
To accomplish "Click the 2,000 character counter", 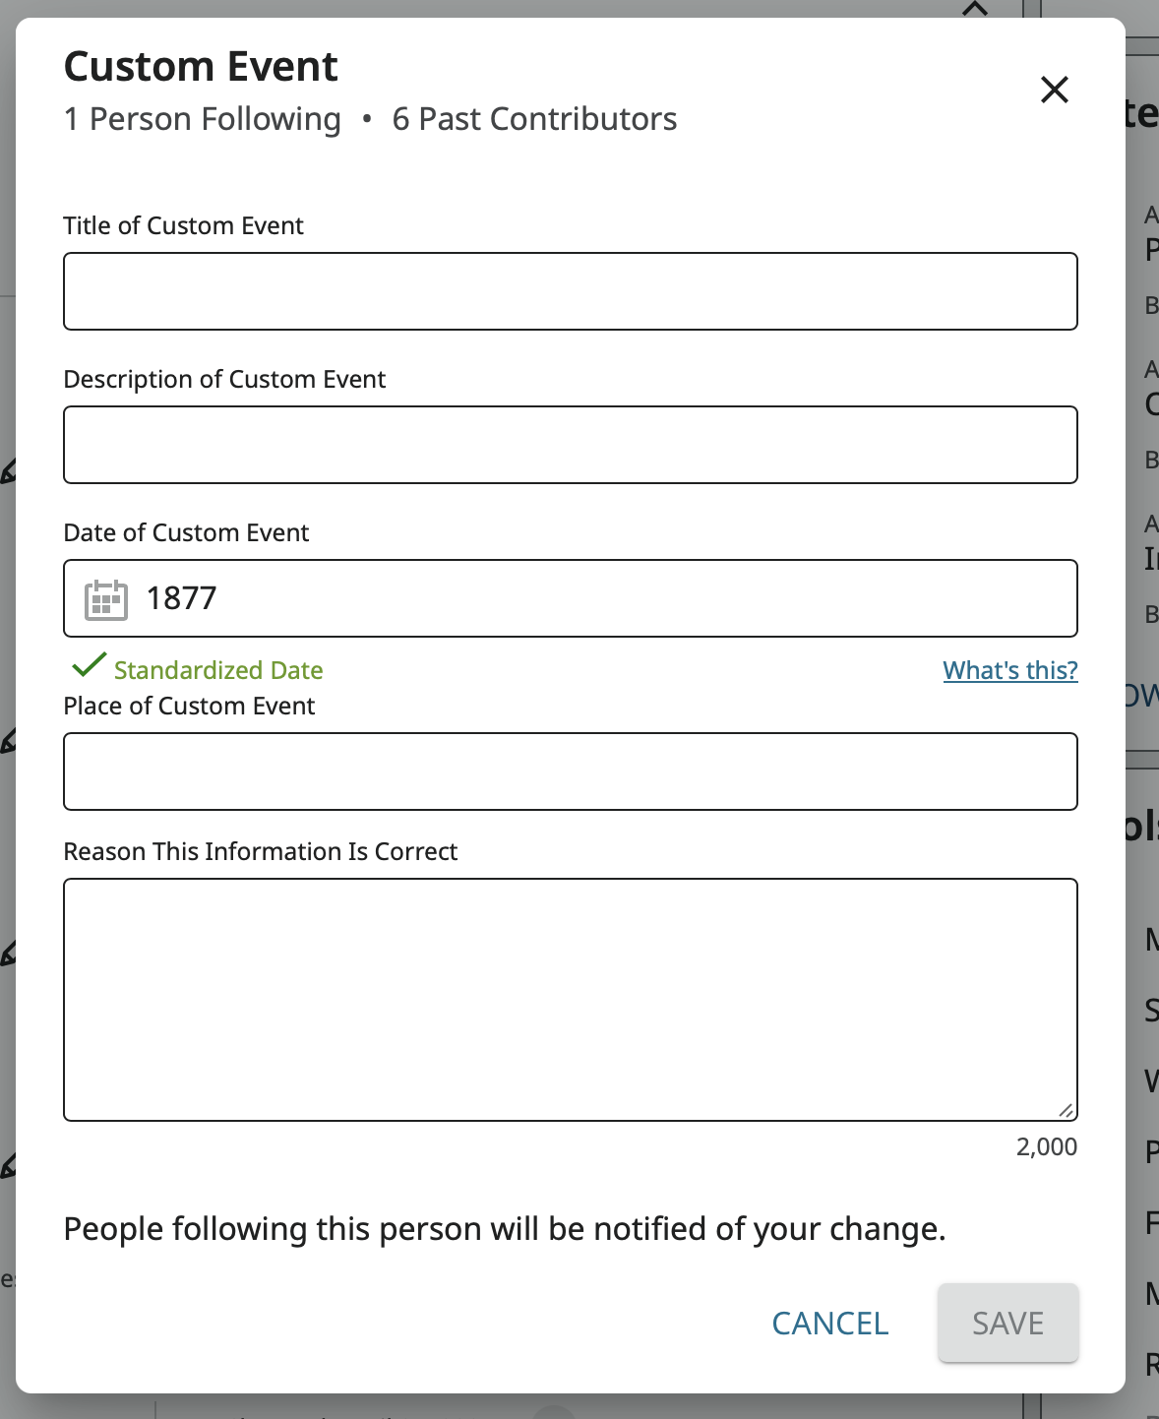I will pyautogui.click(x=1046, y=1146).
